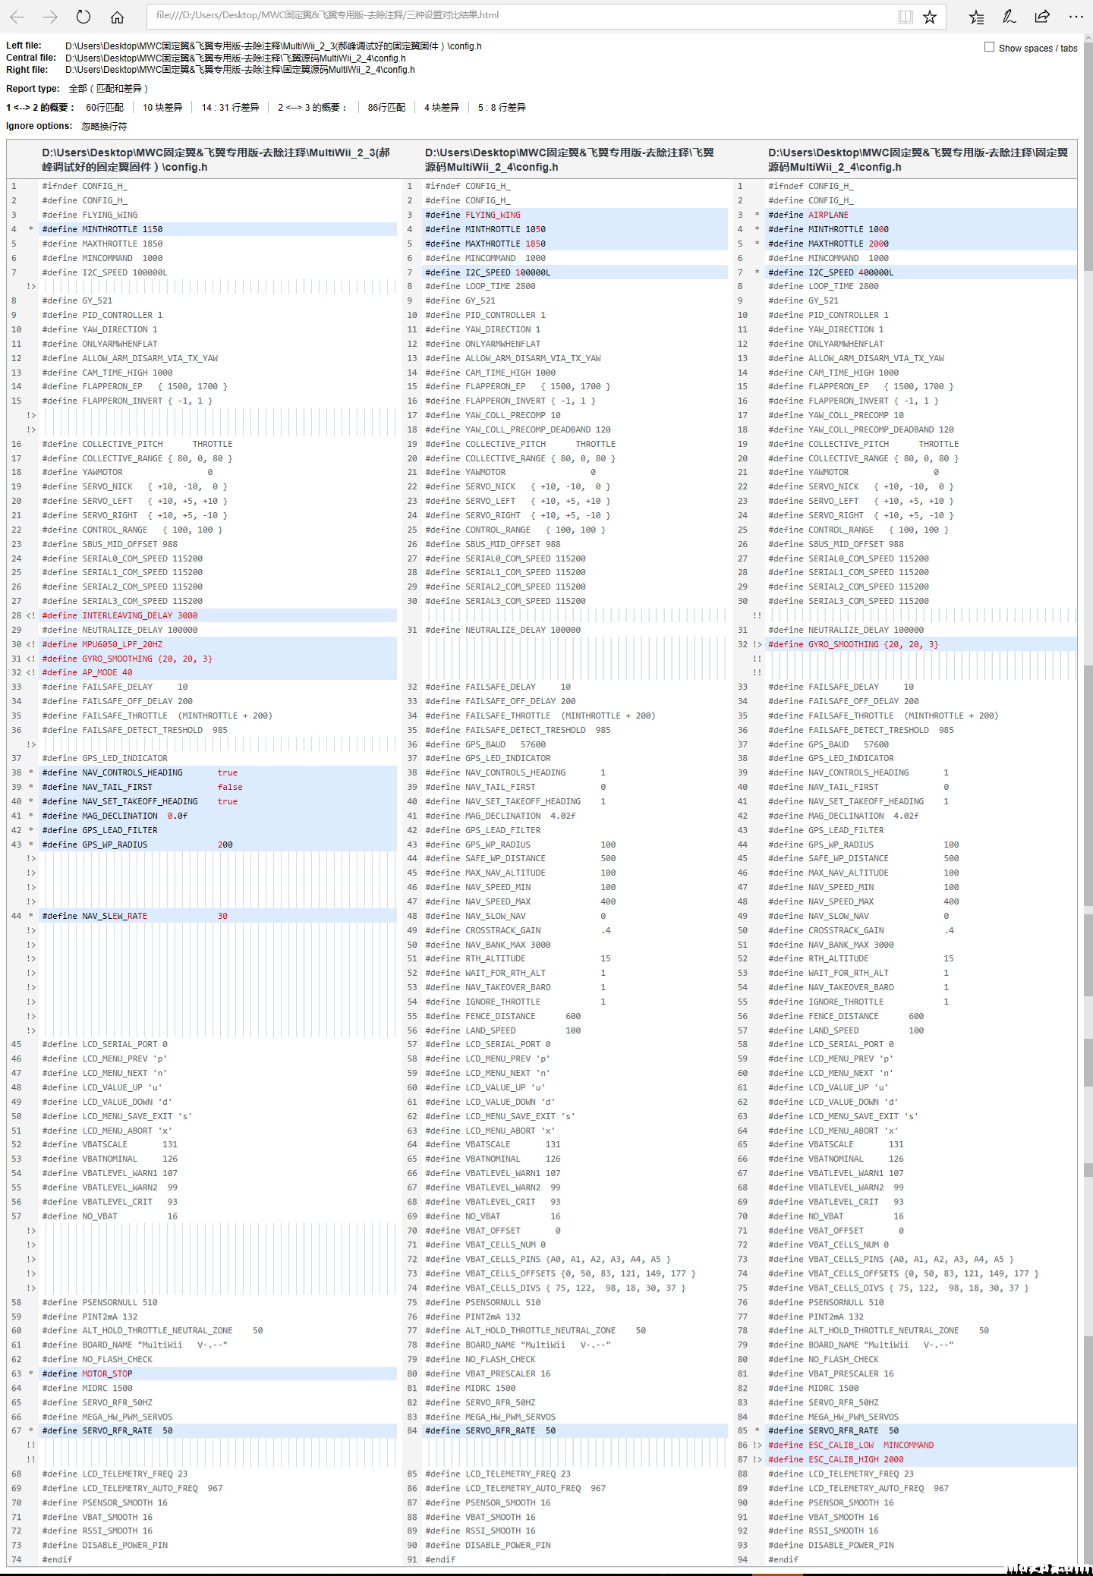The height and width of the screenshot is (1576, 1093).
Task: Click the central column file header path
Action: [x=569, y=159]
